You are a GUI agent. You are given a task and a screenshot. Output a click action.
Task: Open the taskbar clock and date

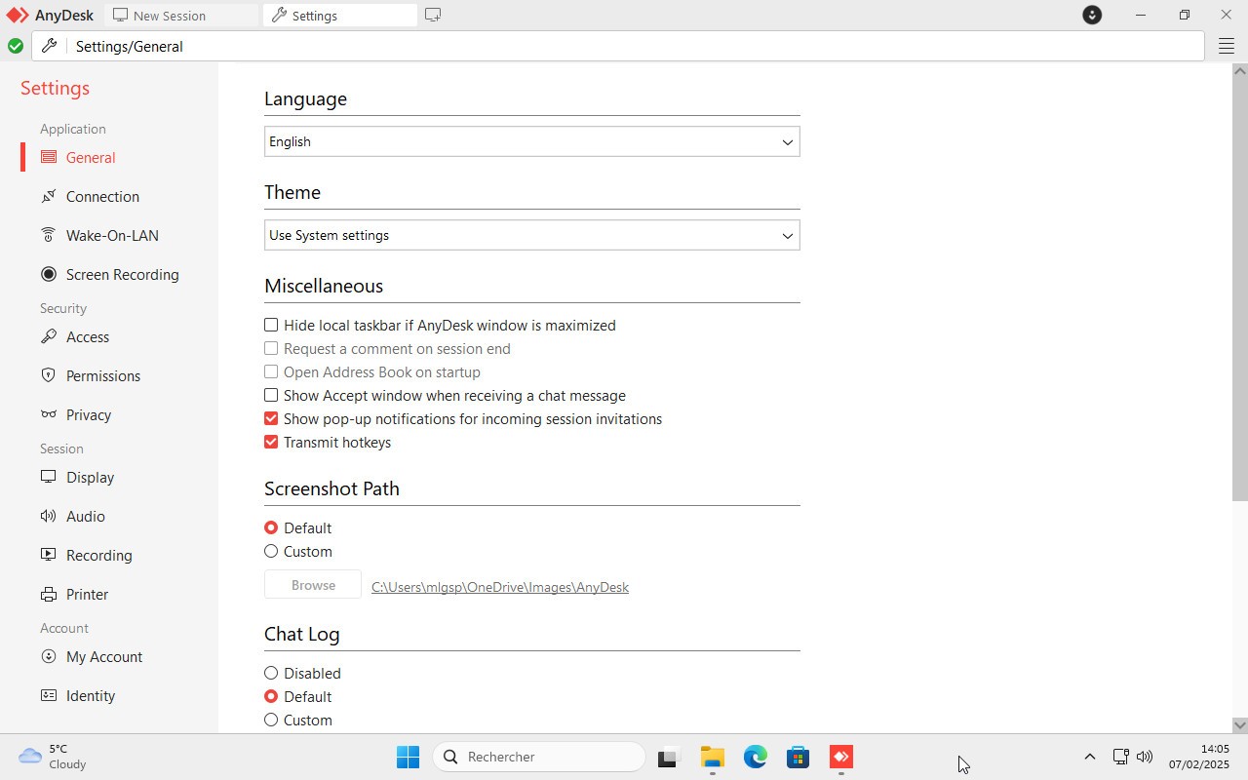1199,757
